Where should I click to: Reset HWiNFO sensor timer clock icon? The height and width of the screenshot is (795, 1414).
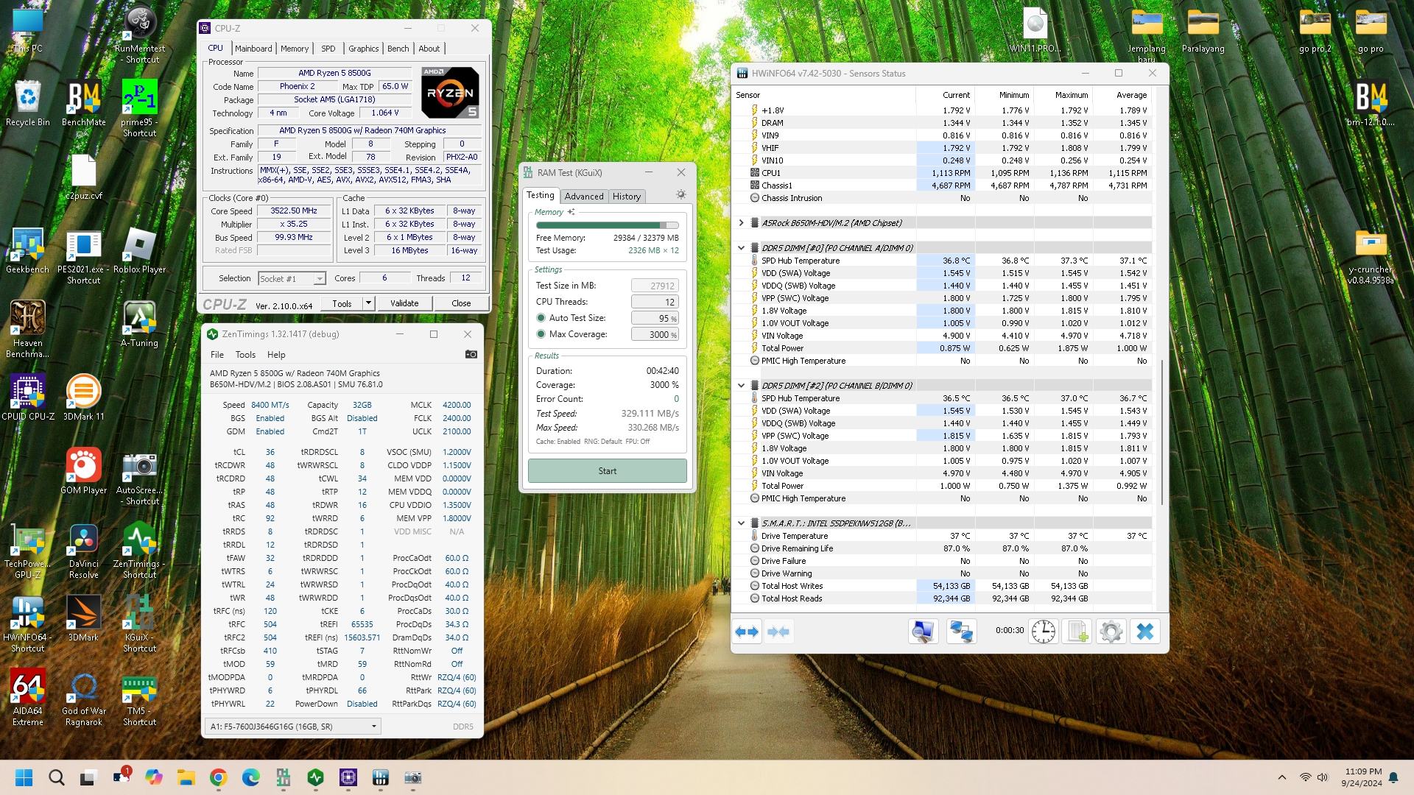[x=1043, y=632]
